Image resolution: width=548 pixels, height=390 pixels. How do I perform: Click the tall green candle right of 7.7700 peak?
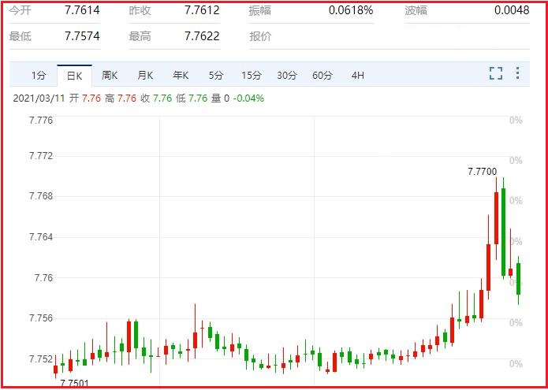[x=503, y=232]
